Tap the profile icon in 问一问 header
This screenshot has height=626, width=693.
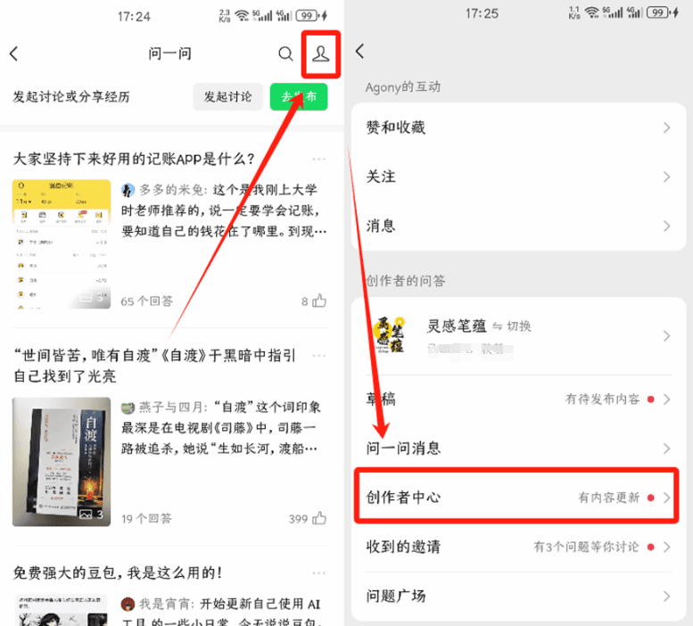coord(320,54)
